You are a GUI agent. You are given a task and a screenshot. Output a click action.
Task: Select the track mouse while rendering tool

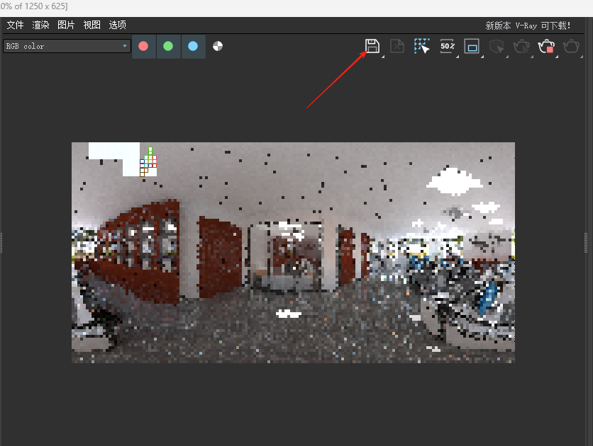coord(422,46)
